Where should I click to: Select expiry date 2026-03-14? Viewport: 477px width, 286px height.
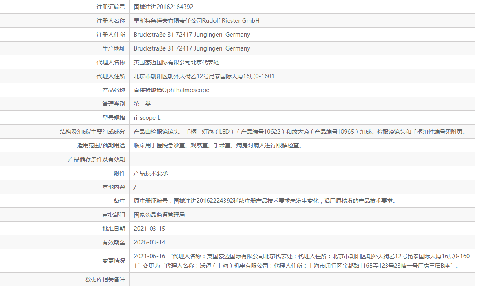(x=149, y=242)
